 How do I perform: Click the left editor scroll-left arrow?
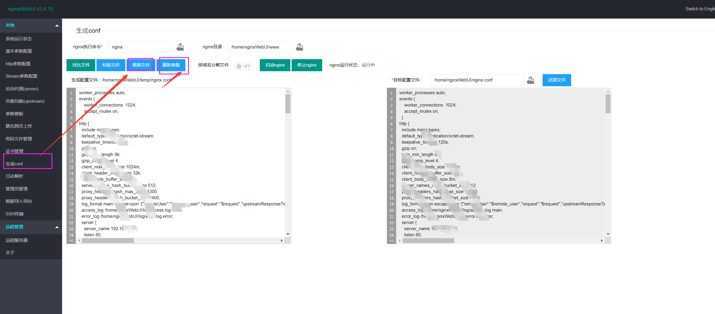click(x=79, y=241)
